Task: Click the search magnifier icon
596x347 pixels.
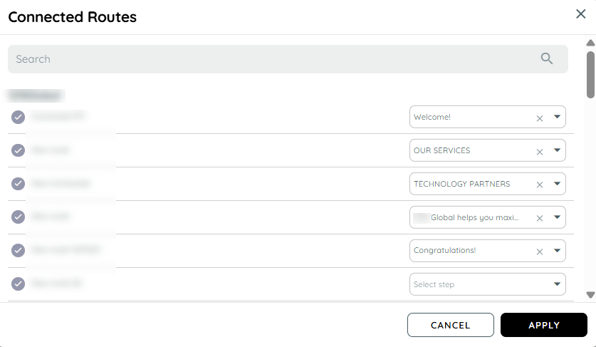Action: tap(547, 59)
